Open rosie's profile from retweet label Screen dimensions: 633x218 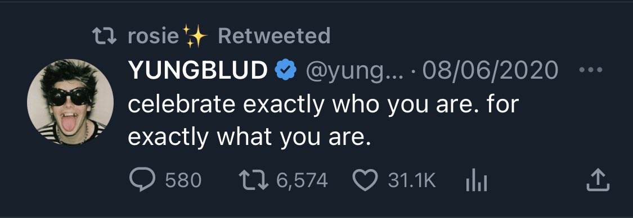154,37
